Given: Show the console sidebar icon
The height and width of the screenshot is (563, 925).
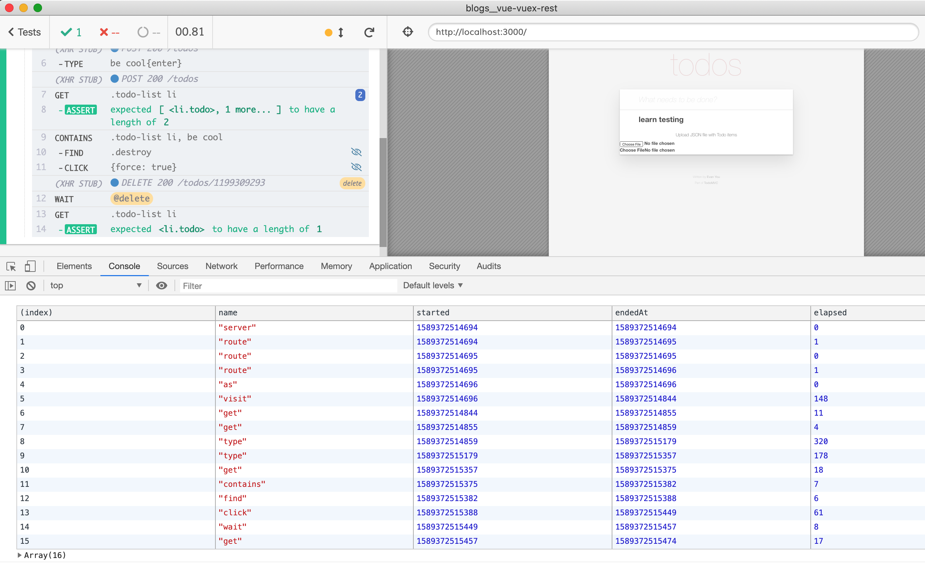Looking at the screenshot, I should coord(11,286).
